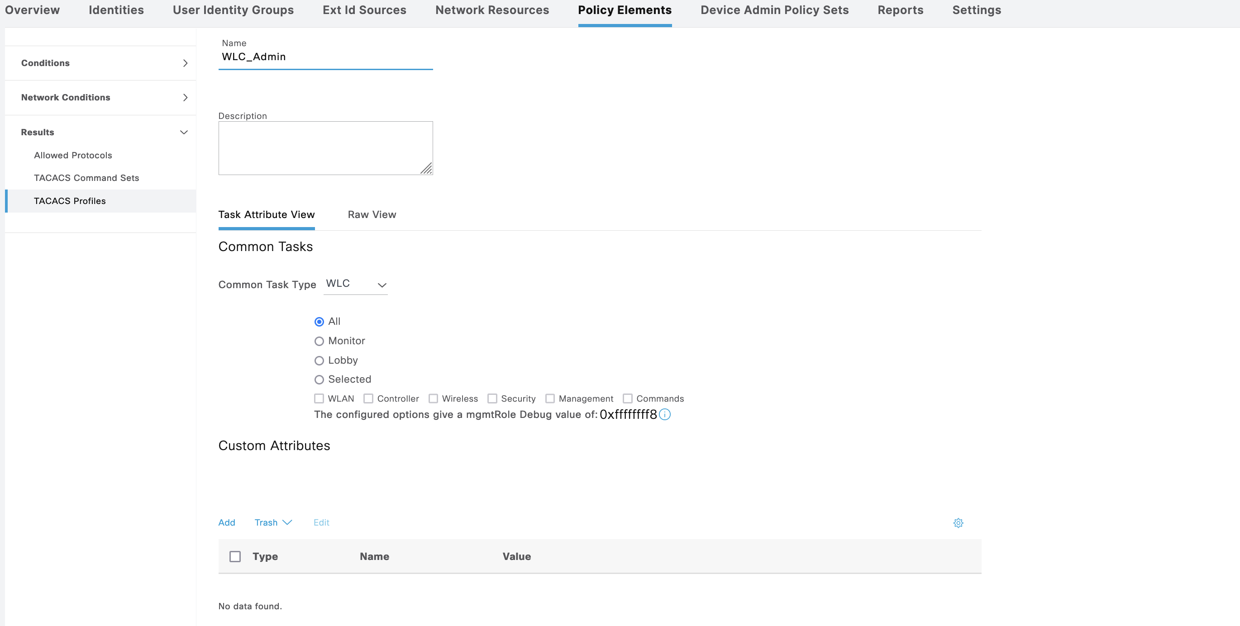Open the custom attributes table settings gear

(958, 523)
